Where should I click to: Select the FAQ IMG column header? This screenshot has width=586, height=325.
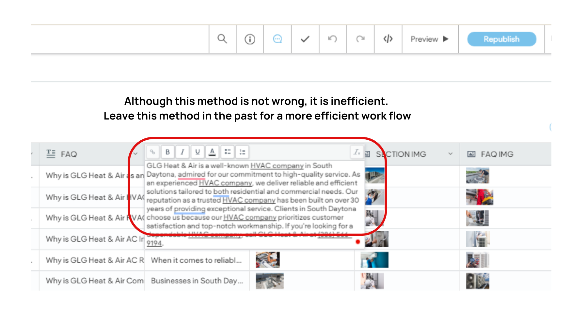(x=505, y=154)
